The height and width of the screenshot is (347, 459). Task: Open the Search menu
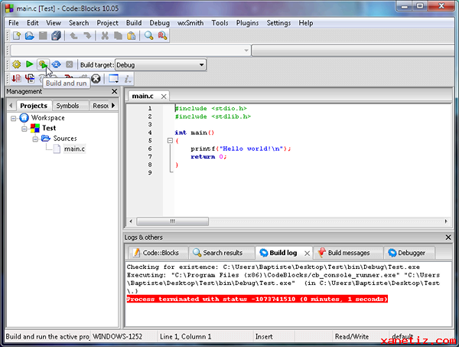[79, 23]
